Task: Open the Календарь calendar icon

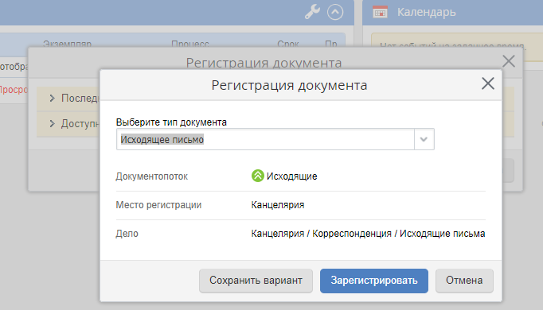Action: [380, 12]
